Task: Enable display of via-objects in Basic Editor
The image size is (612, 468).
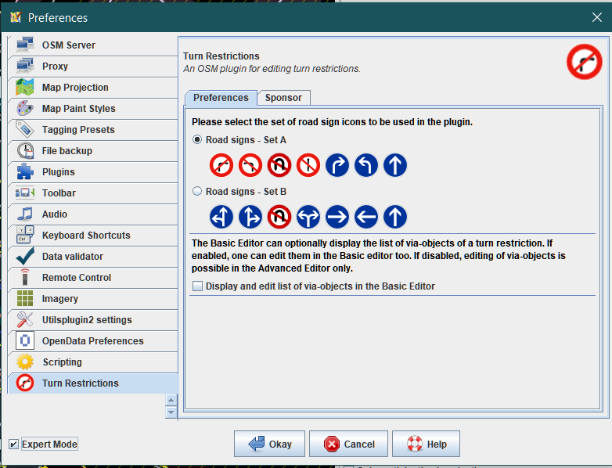Action: pyautogui.click(x=197, y=286)
